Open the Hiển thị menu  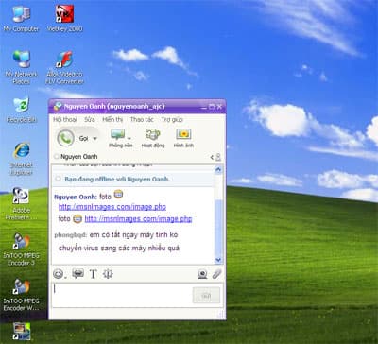[x=112, y=119]
